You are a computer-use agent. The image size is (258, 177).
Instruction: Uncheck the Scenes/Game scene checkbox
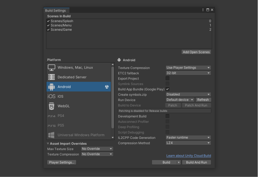tap(48, 30)
